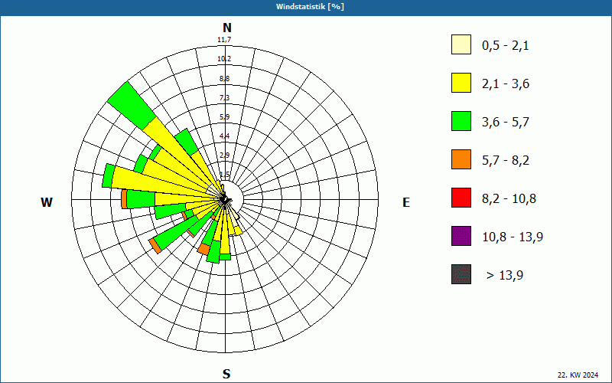
Task: Click the E compass label
Action: click(x=406, y=202)
